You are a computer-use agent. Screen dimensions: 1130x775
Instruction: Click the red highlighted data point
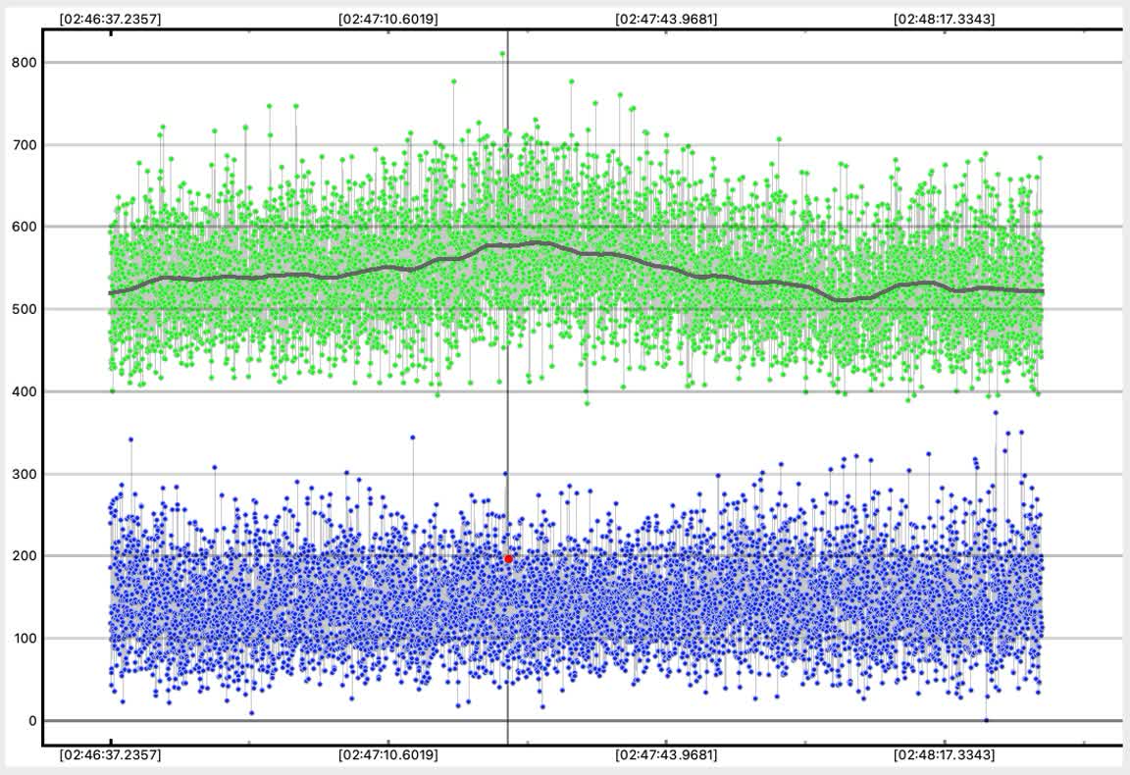point(508,558)
